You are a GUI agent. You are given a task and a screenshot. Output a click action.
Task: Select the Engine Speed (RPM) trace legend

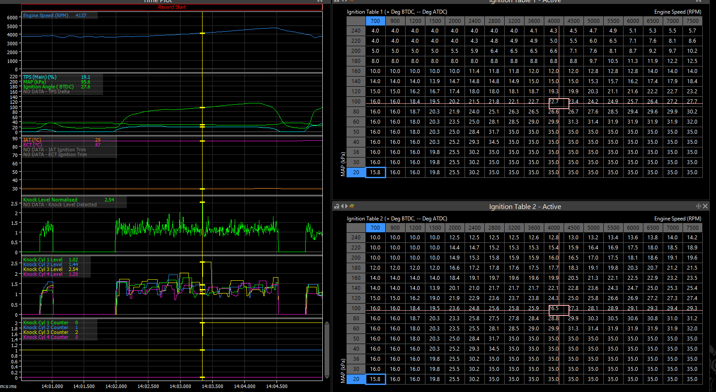[46, 15]
